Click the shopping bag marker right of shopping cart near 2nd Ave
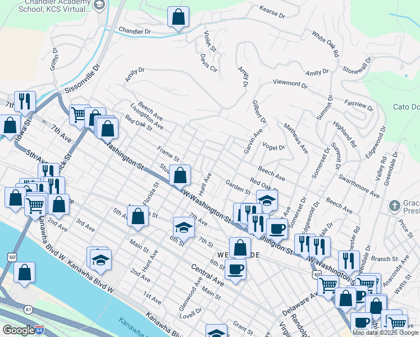420x337 pixels. coord(58,205)
